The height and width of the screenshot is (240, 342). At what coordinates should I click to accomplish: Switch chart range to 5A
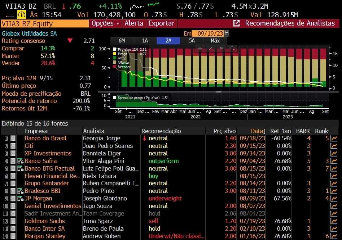[192, 41]
